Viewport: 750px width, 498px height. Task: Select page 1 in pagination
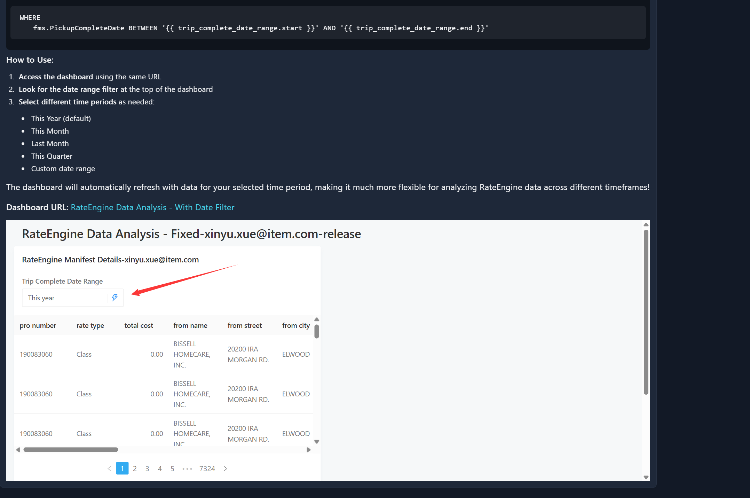click(122, 468)
